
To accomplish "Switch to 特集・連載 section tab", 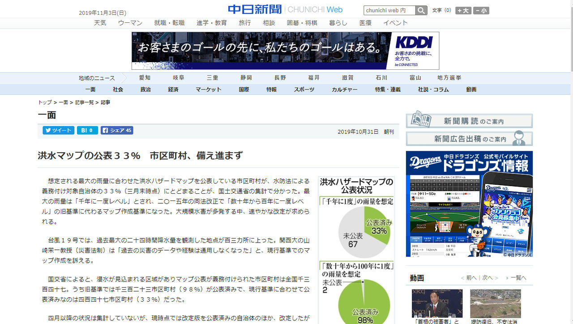I will point(388,90).
